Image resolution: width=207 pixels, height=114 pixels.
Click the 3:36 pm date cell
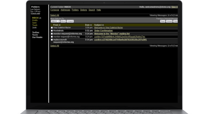click(x=89, y=28)
